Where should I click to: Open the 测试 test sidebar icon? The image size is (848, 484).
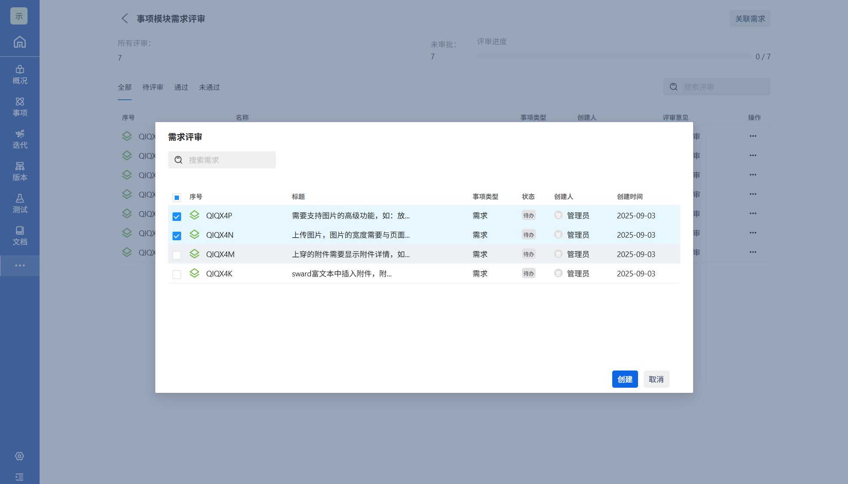tap(20, 204)
